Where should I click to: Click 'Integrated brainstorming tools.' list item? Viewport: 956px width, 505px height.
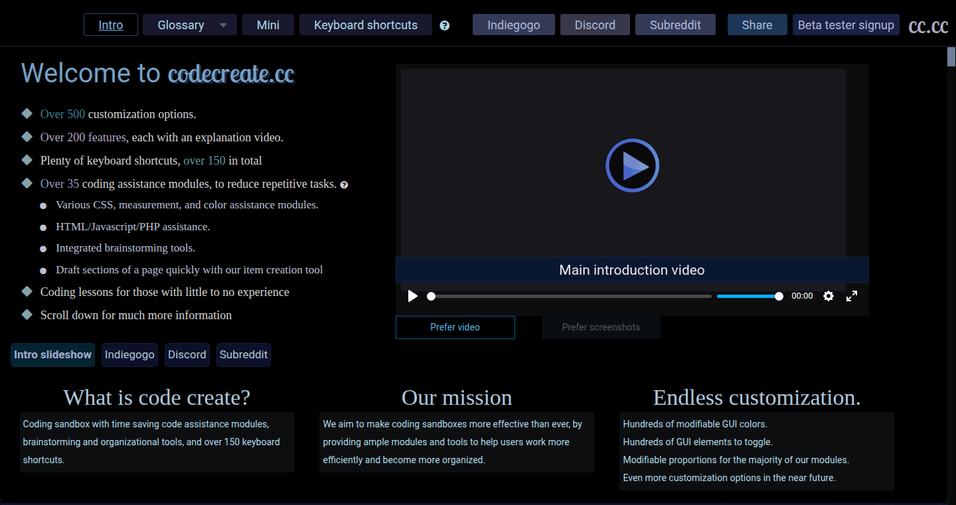[125, 248]
